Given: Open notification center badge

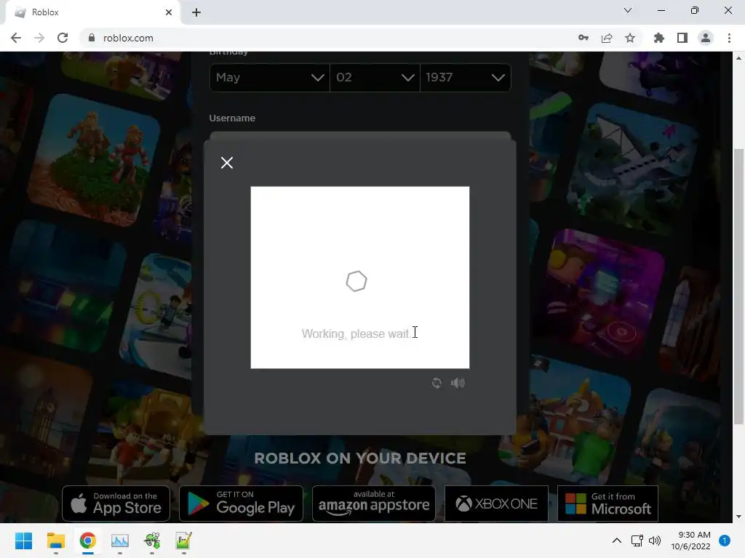Looking at the screenshot, I should click(x=725, y=541).
